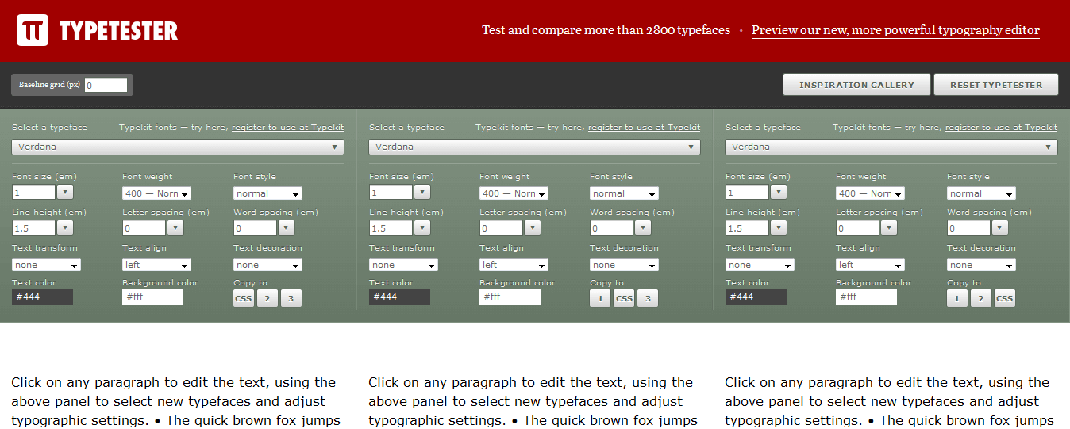Screen dimensions: 1070x429
Task: Copy second column settings to column 3
Action: (x=648, y=299)
